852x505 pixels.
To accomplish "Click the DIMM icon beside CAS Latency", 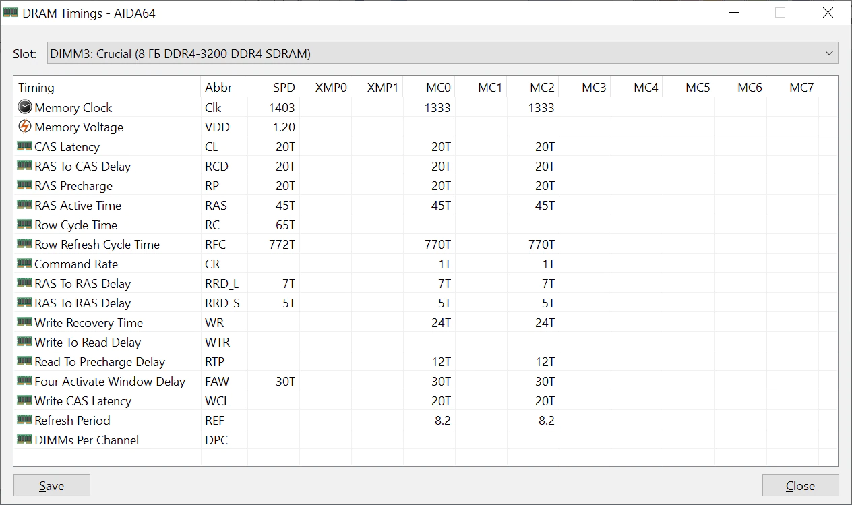I will [x=25, y=146].
